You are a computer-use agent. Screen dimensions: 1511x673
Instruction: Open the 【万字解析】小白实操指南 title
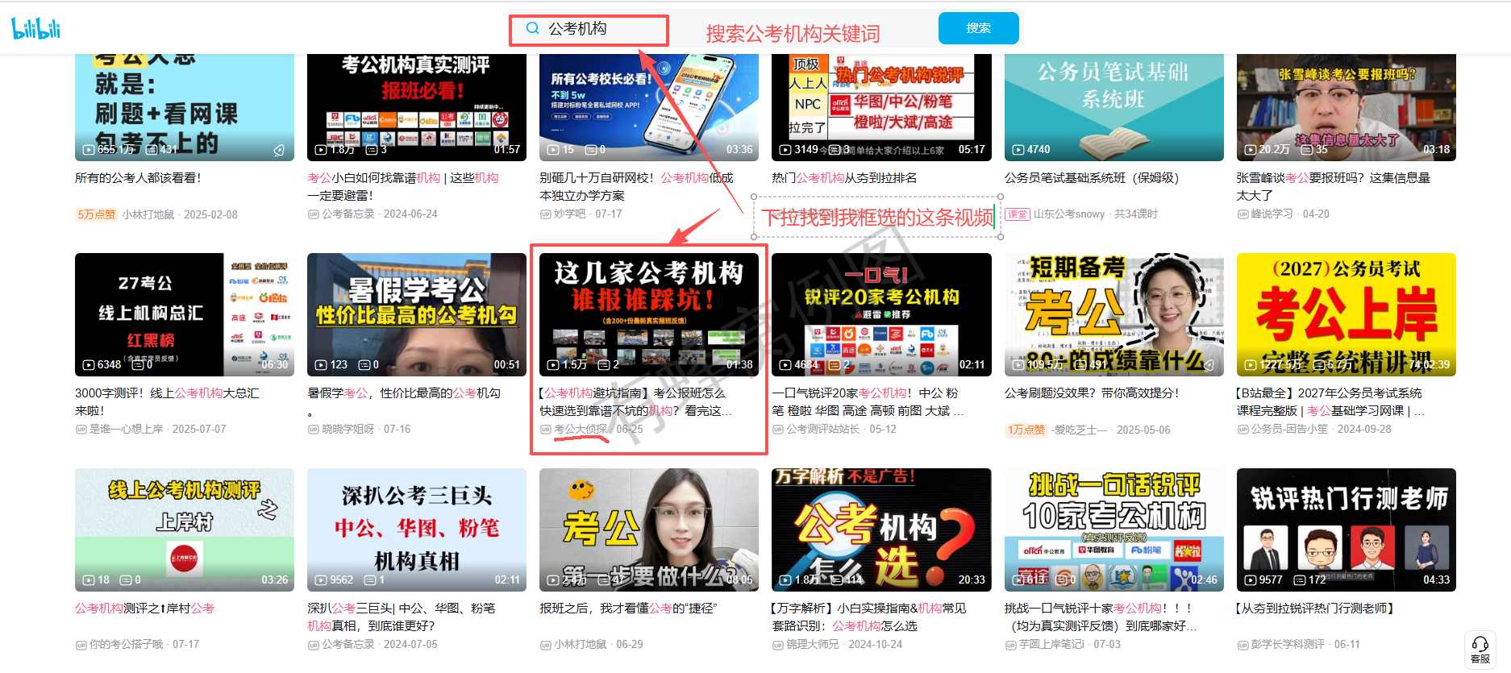click(869, 617)
